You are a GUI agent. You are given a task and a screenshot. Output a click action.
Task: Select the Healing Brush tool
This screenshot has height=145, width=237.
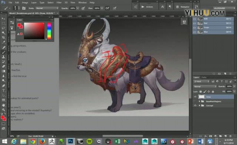(3, 48)
